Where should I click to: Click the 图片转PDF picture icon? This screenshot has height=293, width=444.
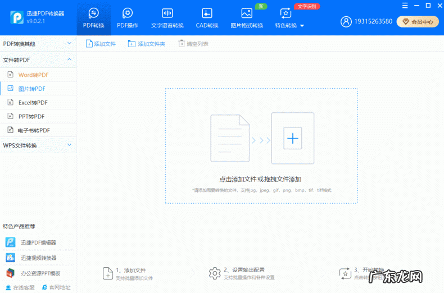coord(11,88)
